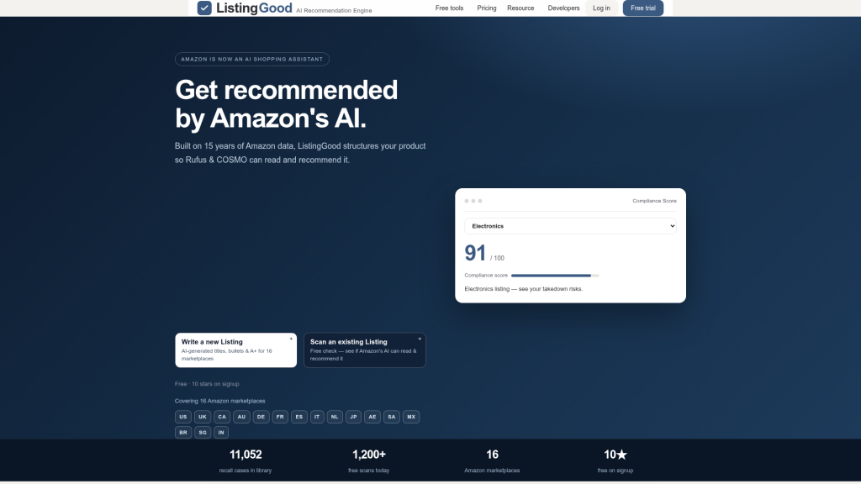Click 'Covering 16 Amazon marketplaces' label

pos(219,401)
